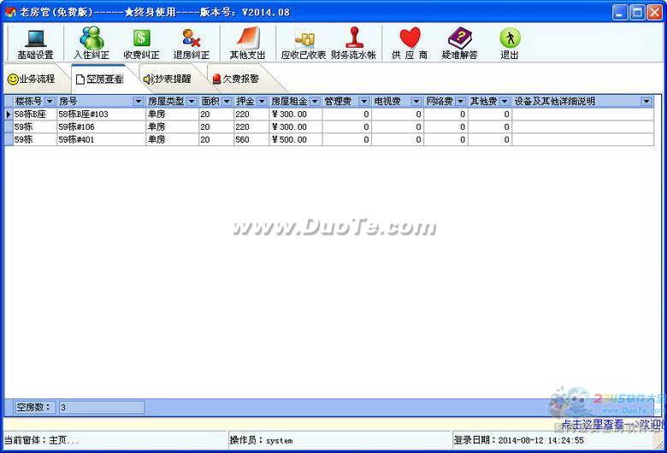Screen dimensions: 667x453
Task: Open 疑难解答 troubleshooting help book icon
Action: coord(459,44)
